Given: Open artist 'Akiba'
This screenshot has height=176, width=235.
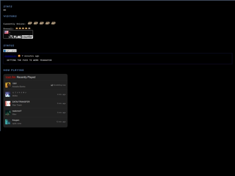Looking at the screenshot, I should click(x=15, y=96).
